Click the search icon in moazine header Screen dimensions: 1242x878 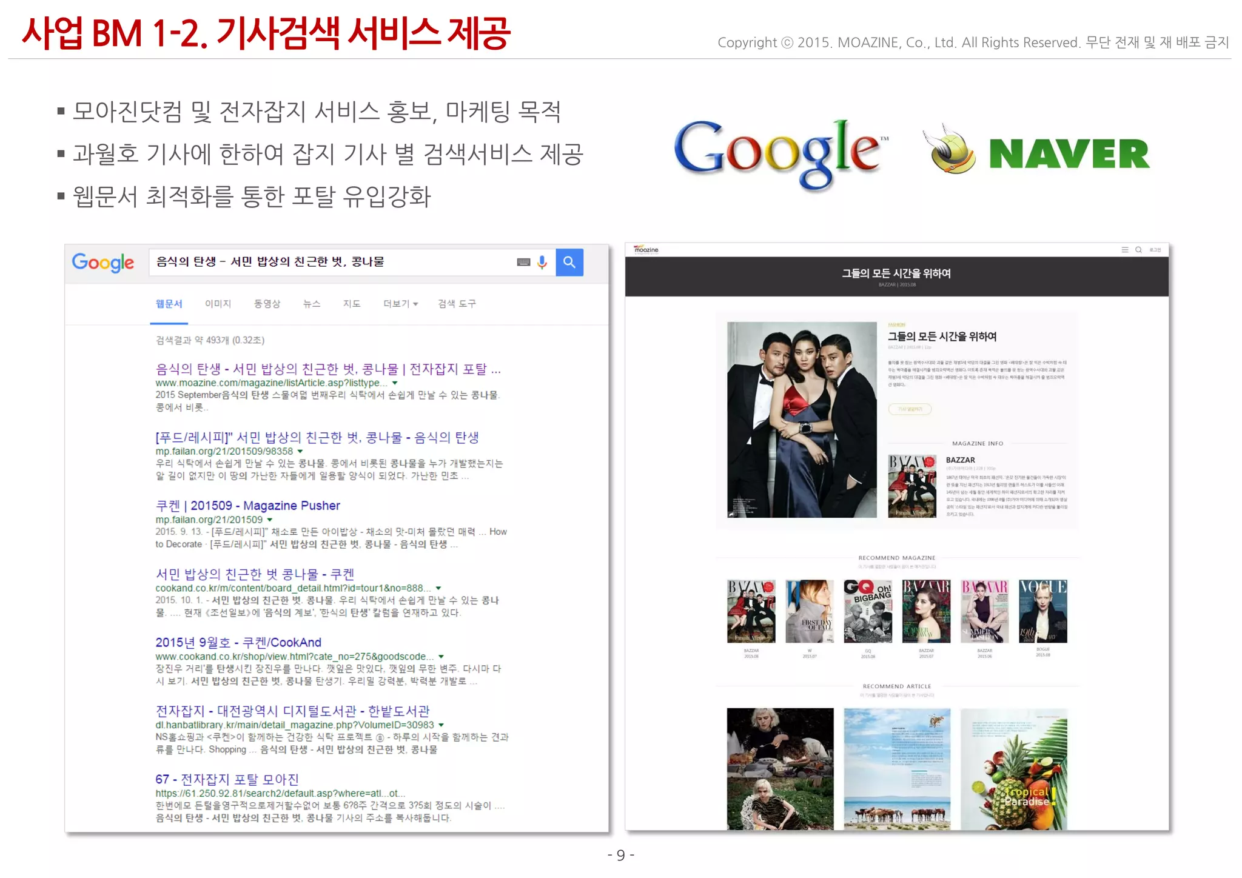point(1138,250)
